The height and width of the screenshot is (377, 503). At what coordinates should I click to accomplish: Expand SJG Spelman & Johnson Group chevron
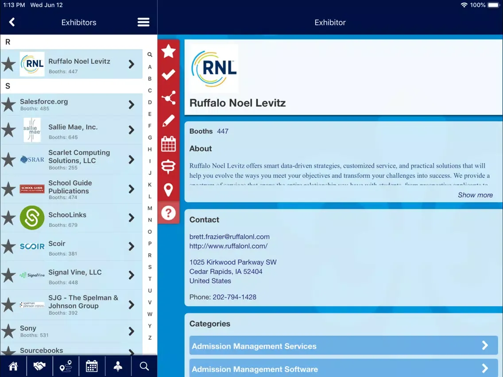131,304
